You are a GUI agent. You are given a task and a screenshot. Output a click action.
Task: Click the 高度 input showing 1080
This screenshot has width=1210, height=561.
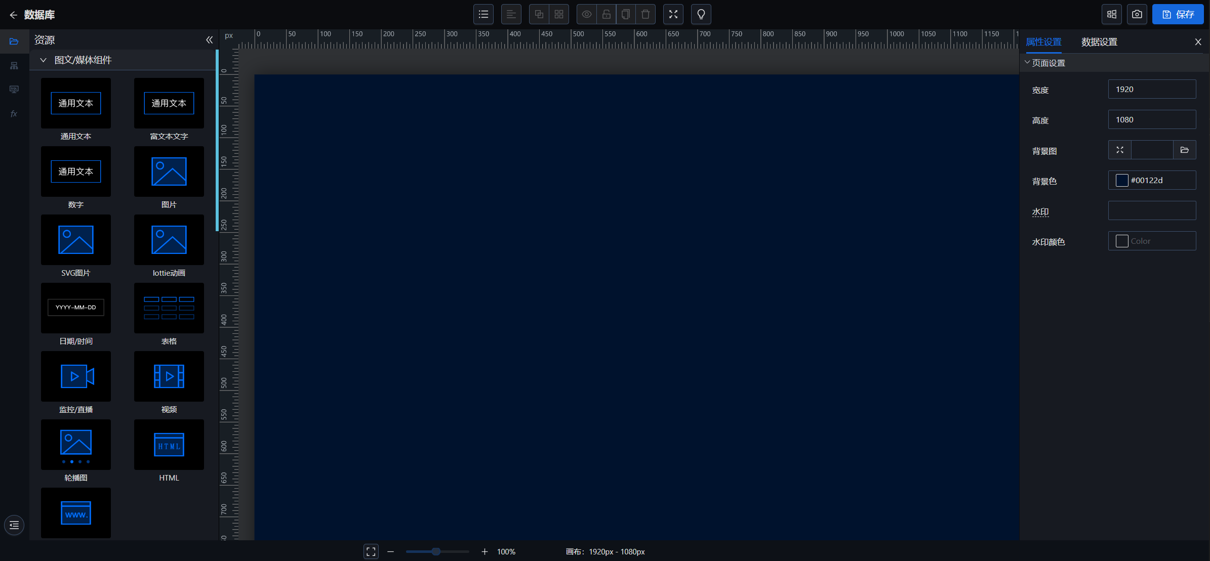tap(1152, 119)
